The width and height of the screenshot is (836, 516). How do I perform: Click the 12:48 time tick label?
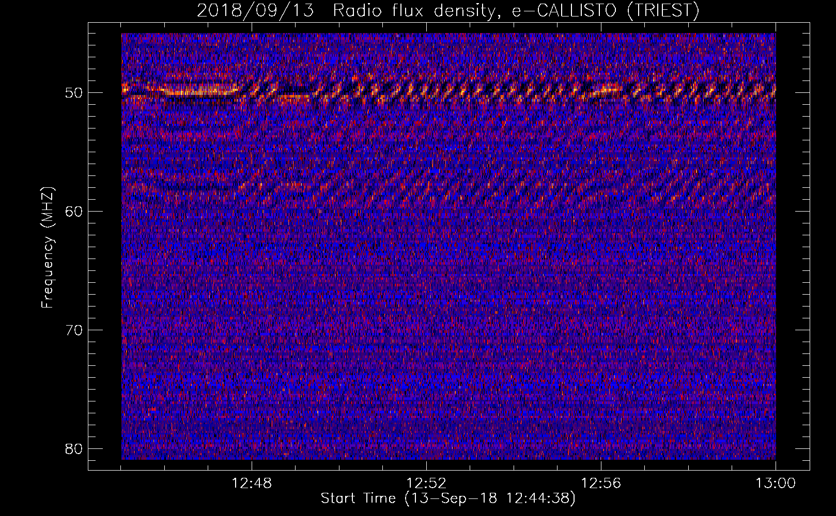click(252, 483)
